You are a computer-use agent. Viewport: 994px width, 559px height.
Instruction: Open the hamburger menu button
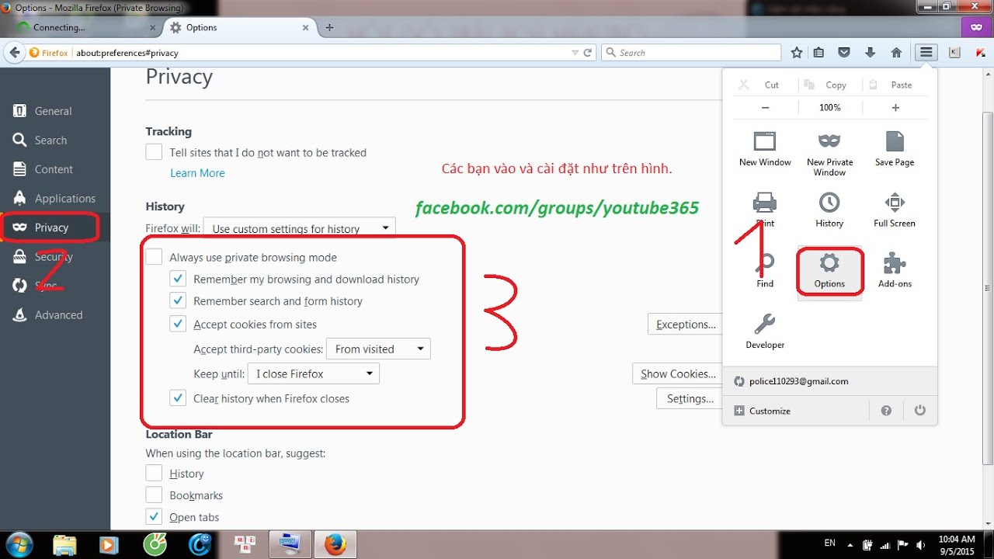(926, 53)
